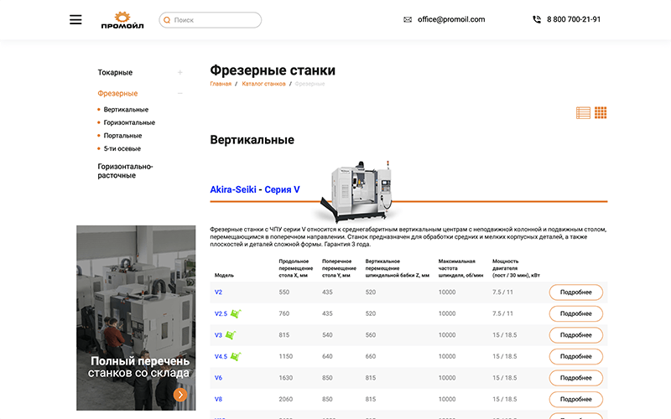Call the 8 800 700-21-91 number

(x=574, y=19)
